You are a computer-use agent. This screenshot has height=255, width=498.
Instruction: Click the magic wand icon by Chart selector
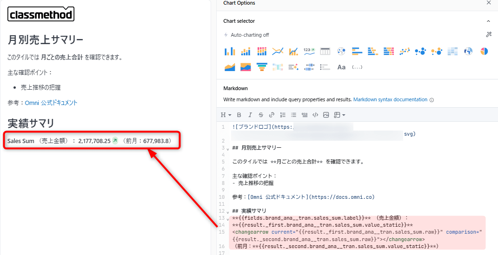[x=489, y=34]
